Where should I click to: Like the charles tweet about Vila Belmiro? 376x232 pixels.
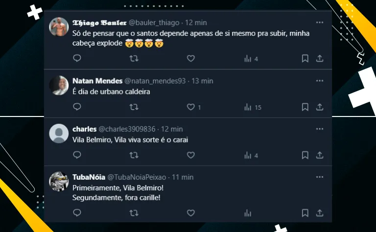191,156
